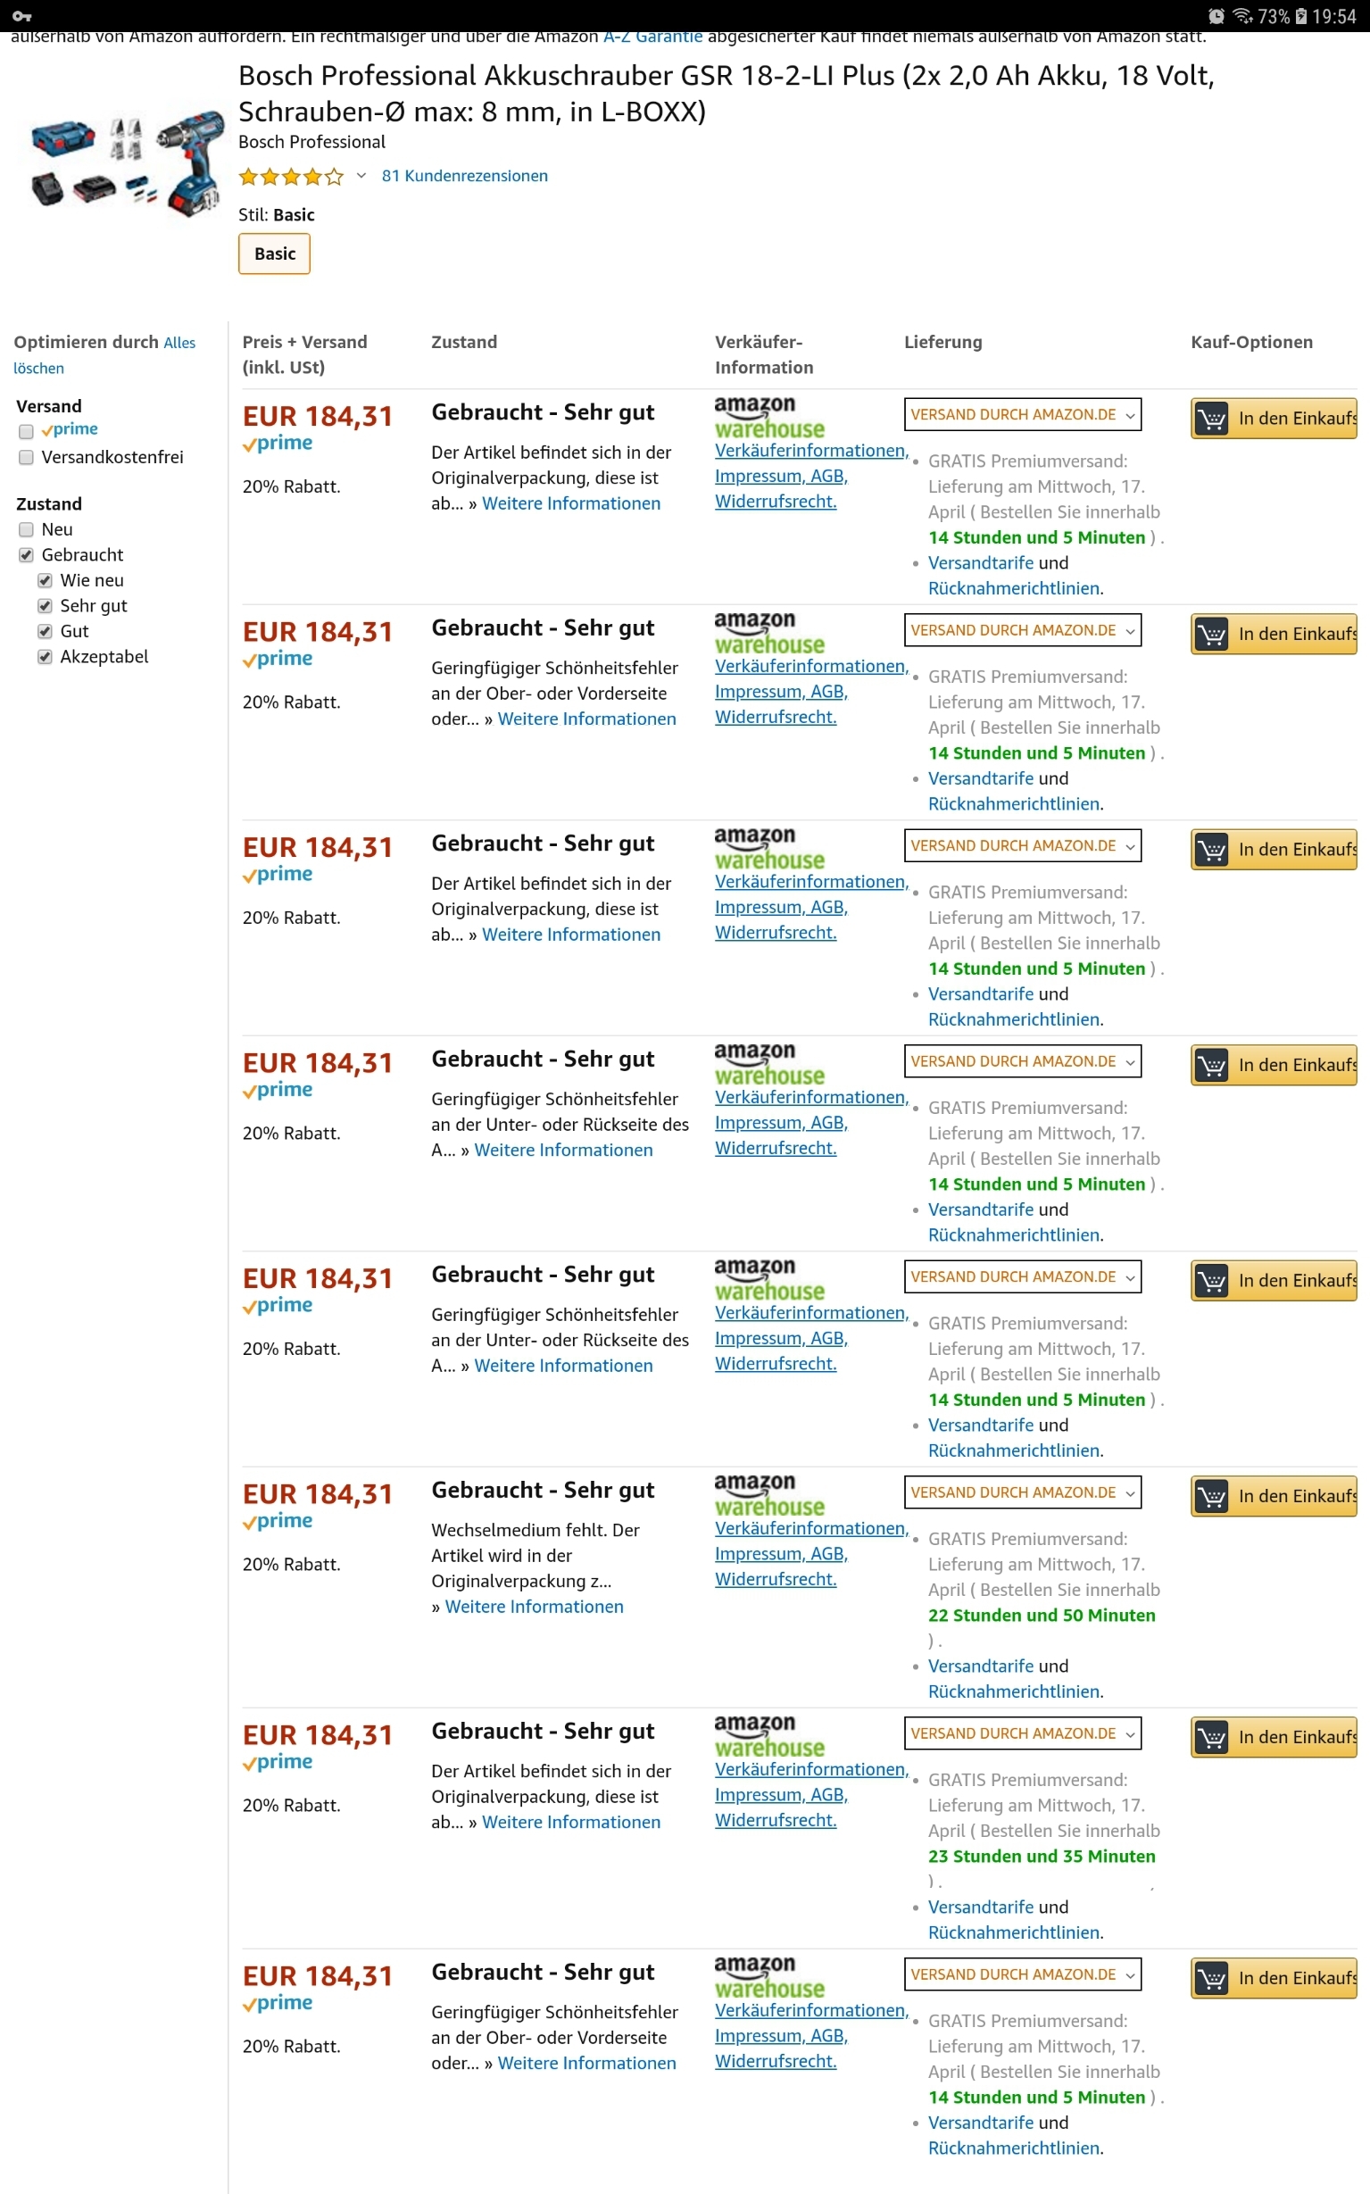Open Weitere Informationen for Wechselmedium fehlt offer
Viewport: 1370px width, 2194px height.
(534, 1607)
